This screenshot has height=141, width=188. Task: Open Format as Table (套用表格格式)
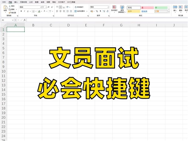click(x=122, y=9)
